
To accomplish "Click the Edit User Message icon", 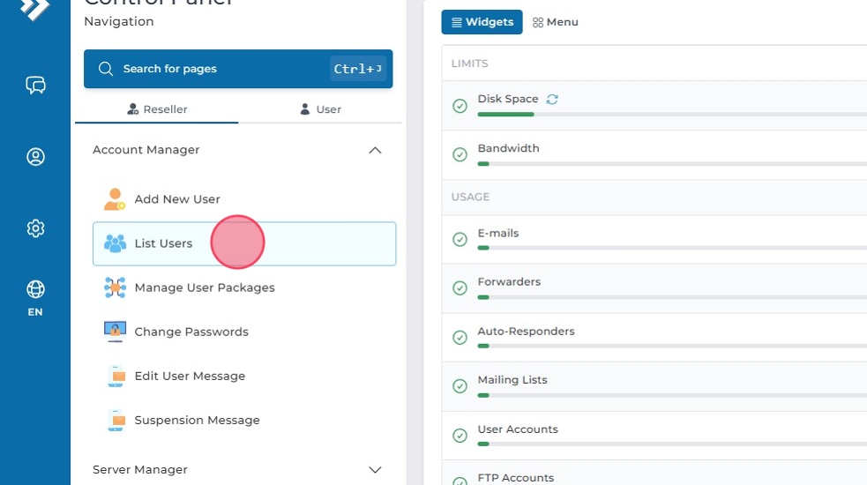I will pyautogui.click(x=116, y=376).
